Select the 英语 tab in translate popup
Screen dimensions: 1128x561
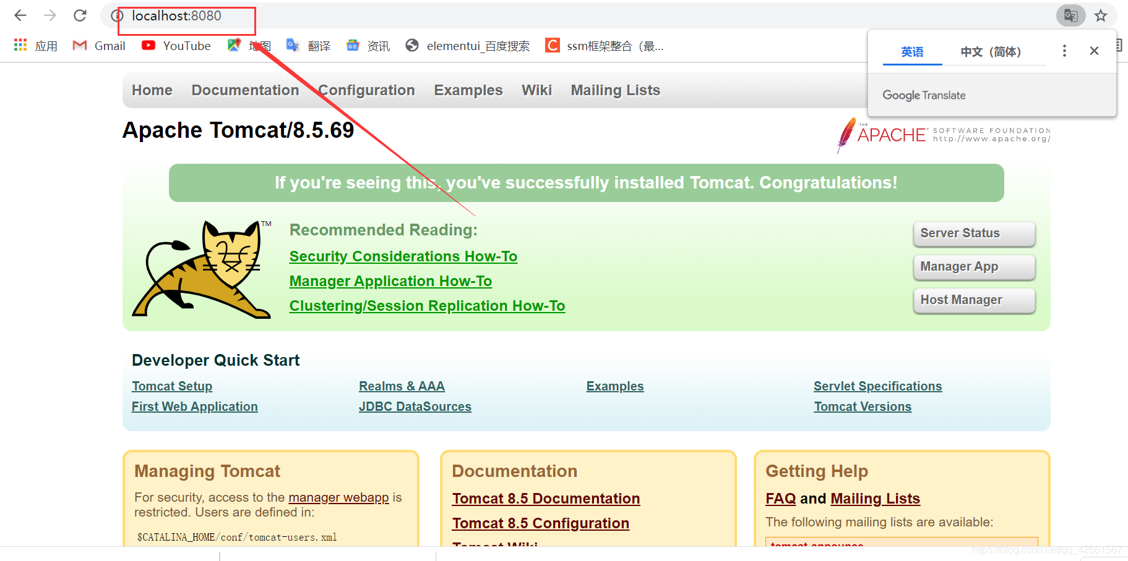(x=912, y=52)
